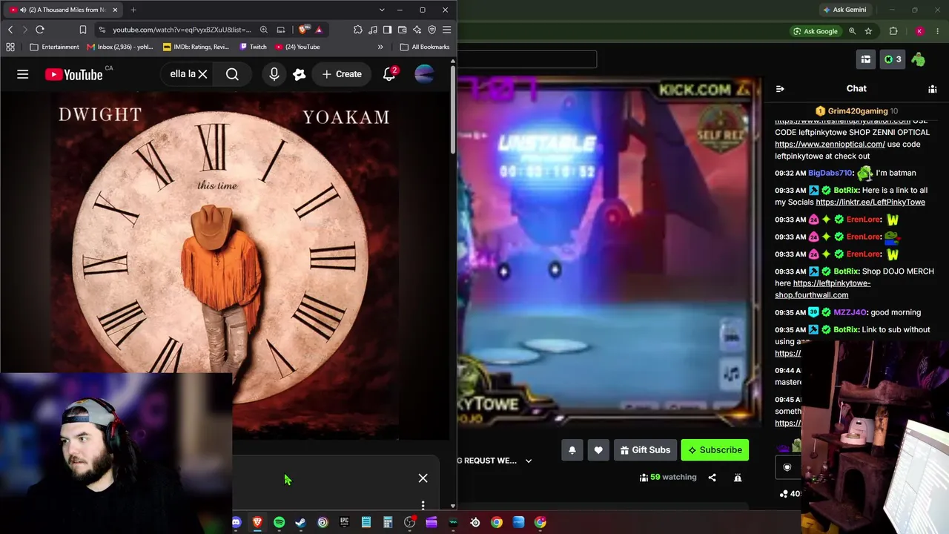
Task: Open the Twitch bookmark
Action: (x=253, y=47)
